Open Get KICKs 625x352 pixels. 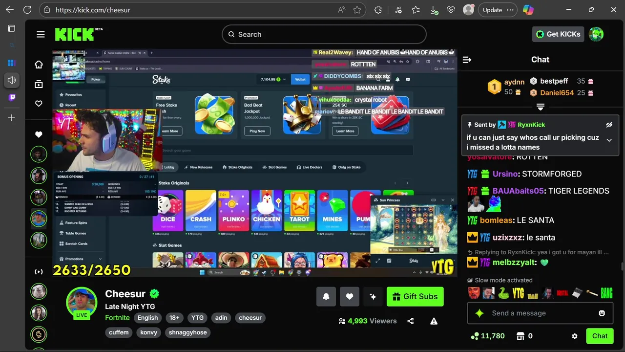point(558,34)
